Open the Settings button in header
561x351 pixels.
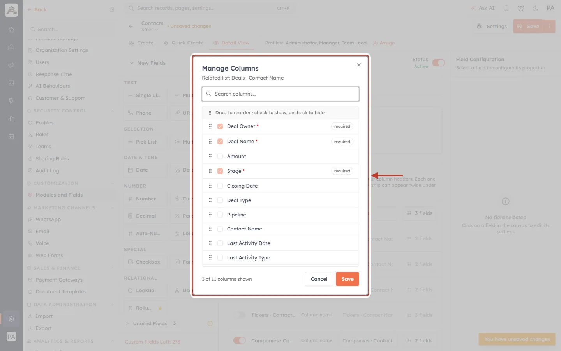(492, 26)
